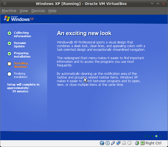Click the Right Ctrl host key label
The image size is (168, 147).
point(153,143)
